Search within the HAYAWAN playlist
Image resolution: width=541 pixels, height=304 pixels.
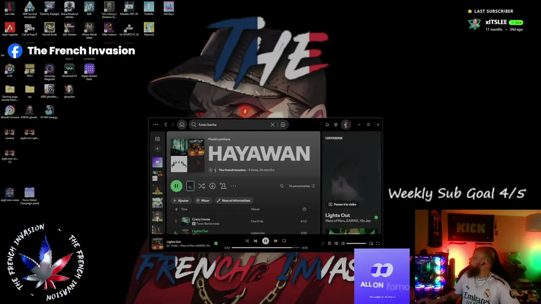(x=282, y=186)
